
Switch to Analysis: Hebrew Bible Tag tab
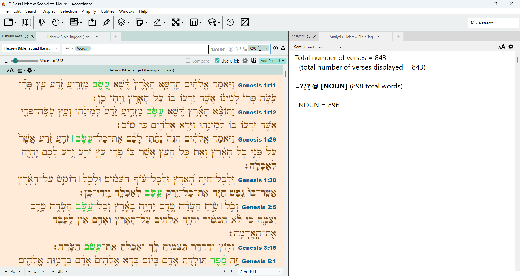pos(354,37)
